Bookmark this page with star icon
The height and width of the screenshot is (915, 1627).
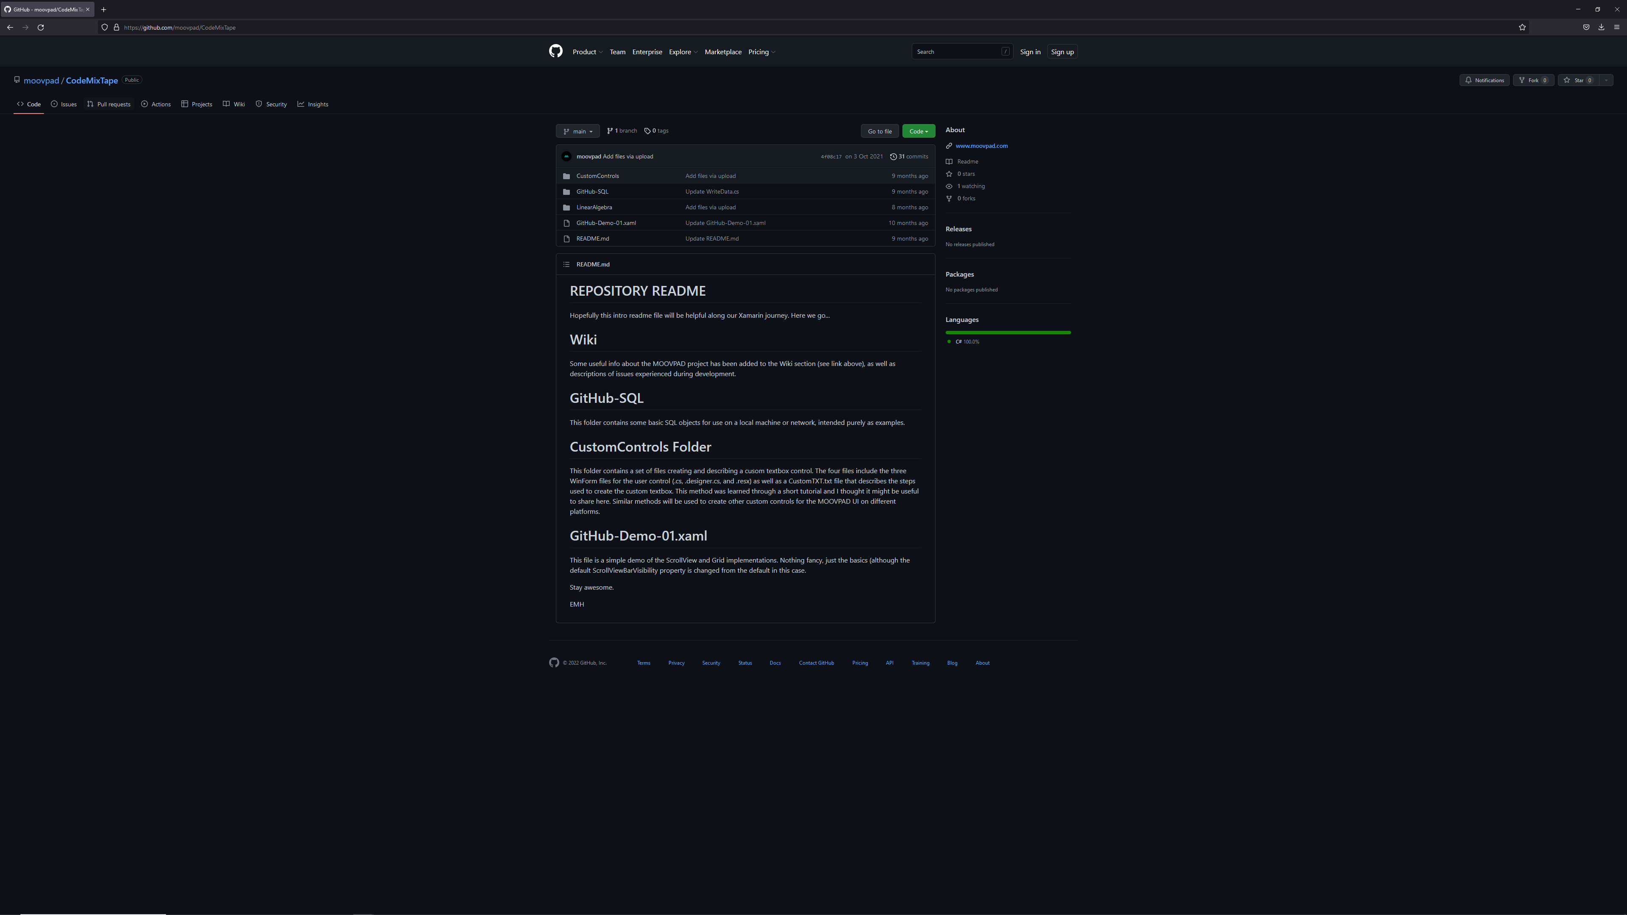pos(1522,27)
